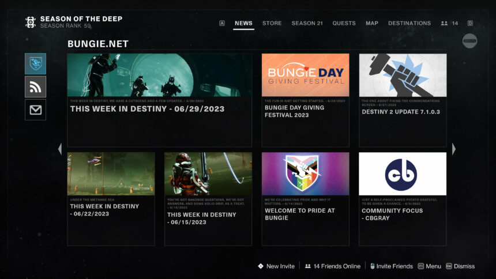
Task: Go to next news page with right arrow
Action: coord(454,149)
